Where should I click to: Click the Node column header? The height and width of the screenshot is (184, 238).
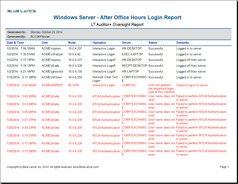pyautogui.click(x=72, y=43)
